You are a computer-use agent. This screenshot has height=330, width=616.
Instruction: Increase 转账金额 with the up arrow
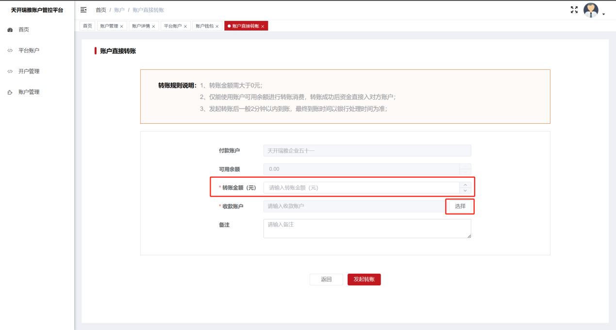465,185
